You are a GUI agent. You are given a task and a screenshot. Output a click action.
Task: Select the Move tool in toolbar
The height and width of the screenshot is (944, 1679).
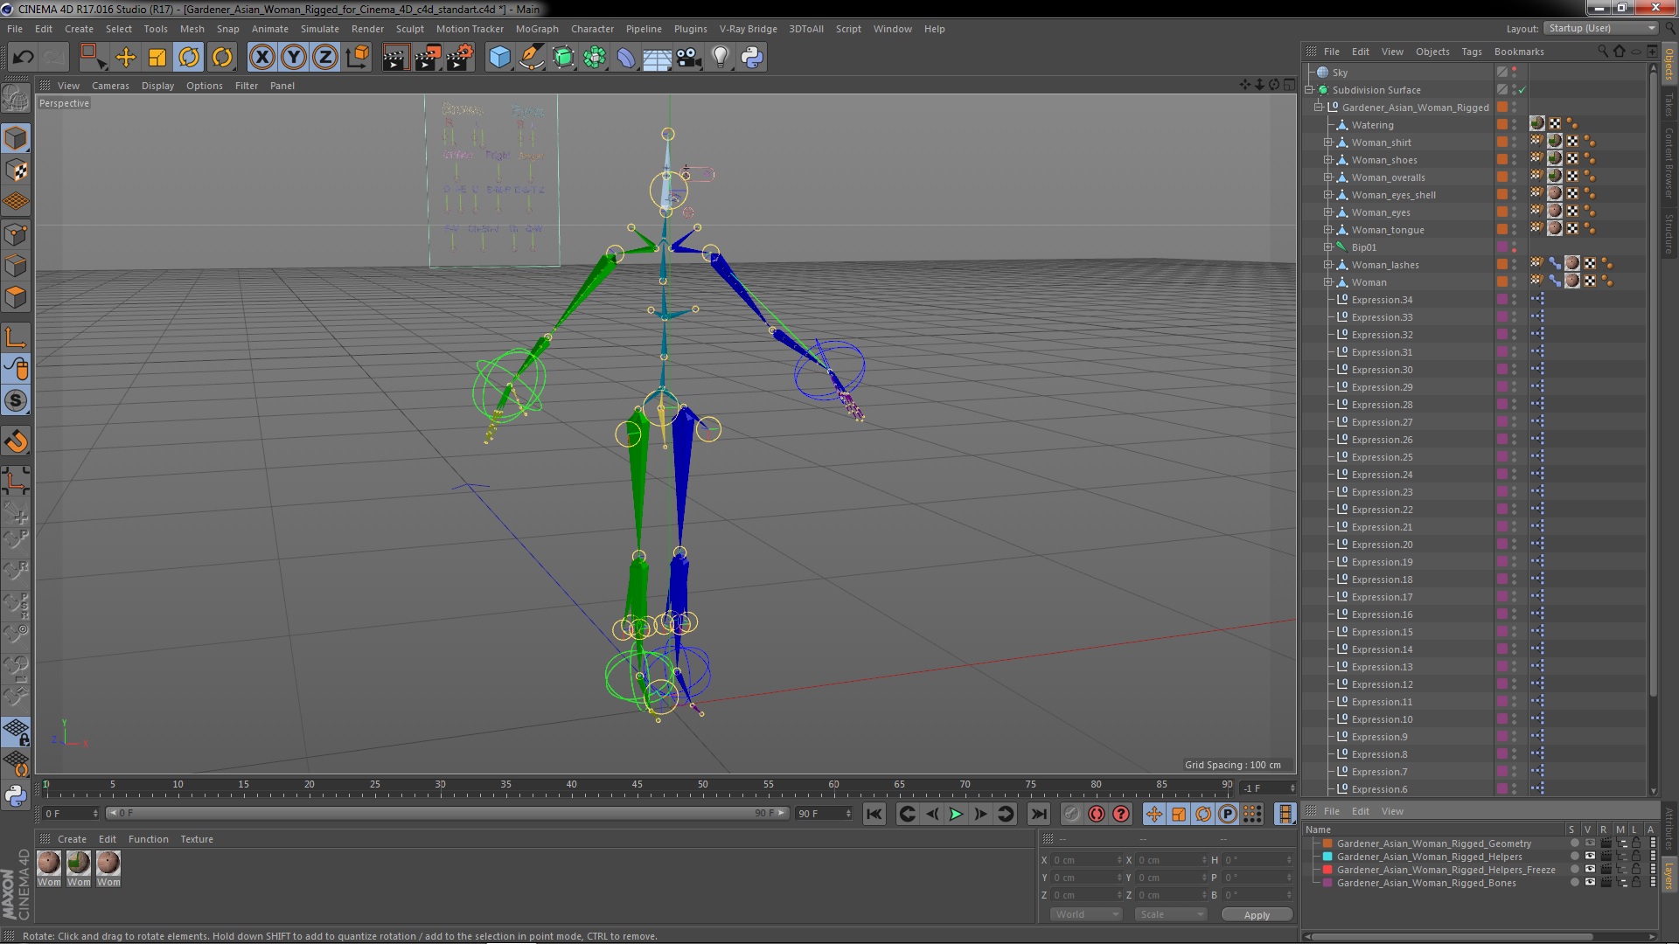click(x=126, y=58)
